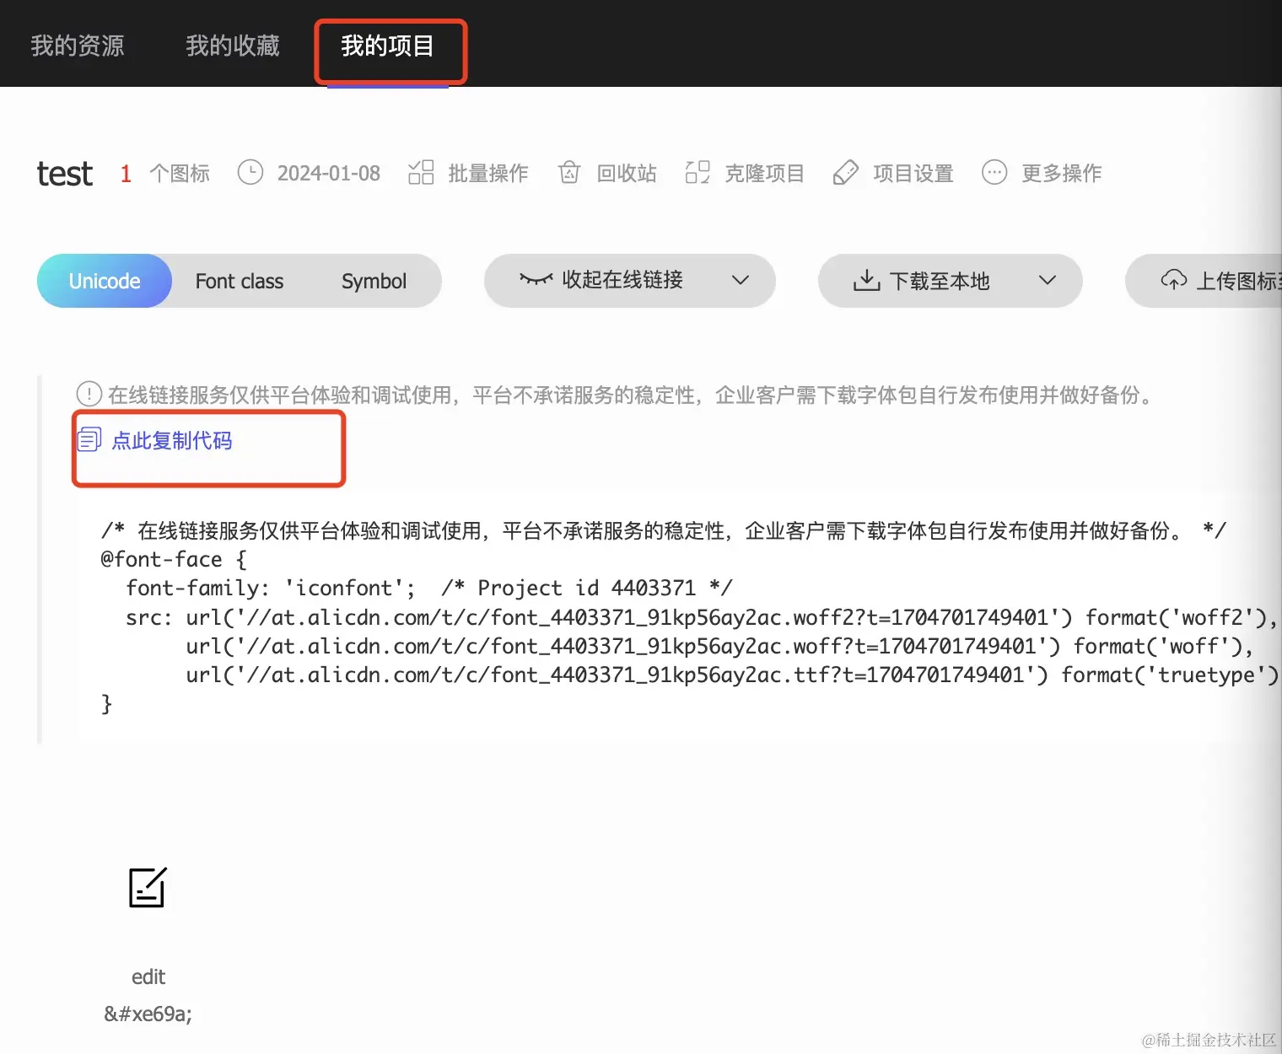Screen dimensions: 1282x1054
Task: Click the 克隆项目 clone icon
Action: [698, 173]
